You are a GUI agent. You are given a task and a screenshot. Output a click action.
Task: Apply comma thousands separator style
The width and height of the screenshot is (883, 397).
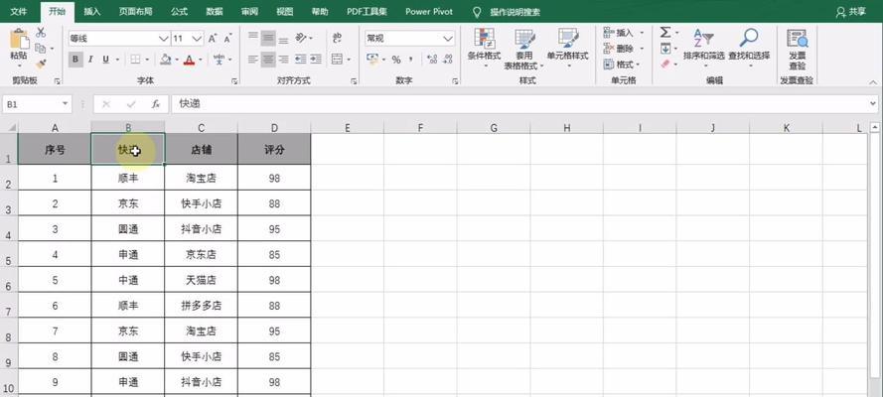point(411,60)
